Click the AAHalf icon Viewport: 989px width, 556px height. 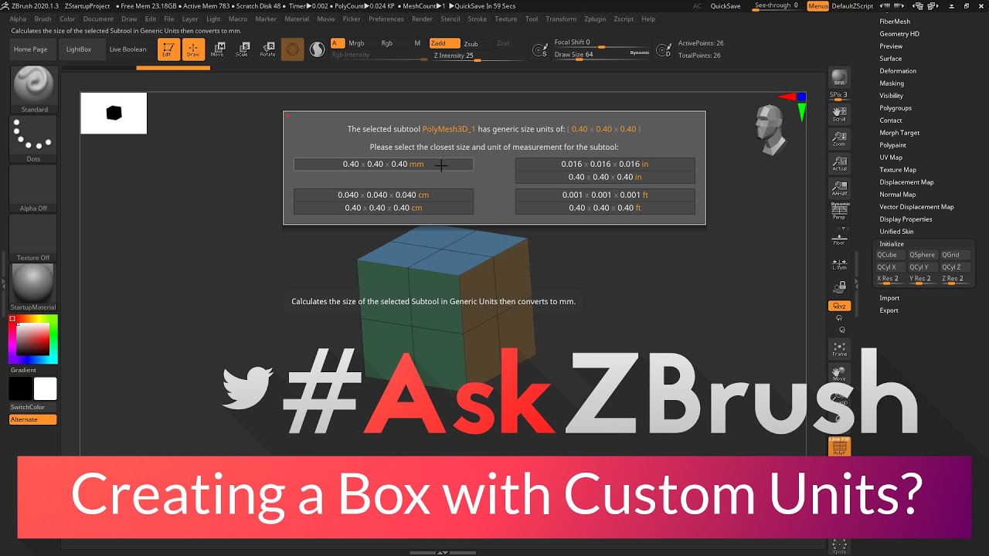pyautogui.click(x=839, y=188)
